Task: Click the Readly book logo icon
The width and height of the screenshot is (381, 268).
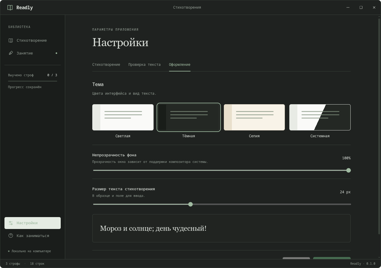Action: [10, 7]
